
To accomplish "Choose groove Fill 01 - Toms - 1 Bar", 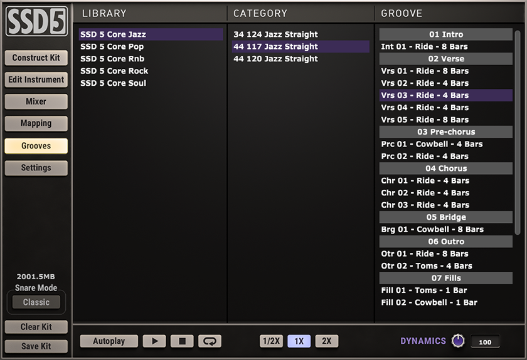I will click(x=423, y=291).
